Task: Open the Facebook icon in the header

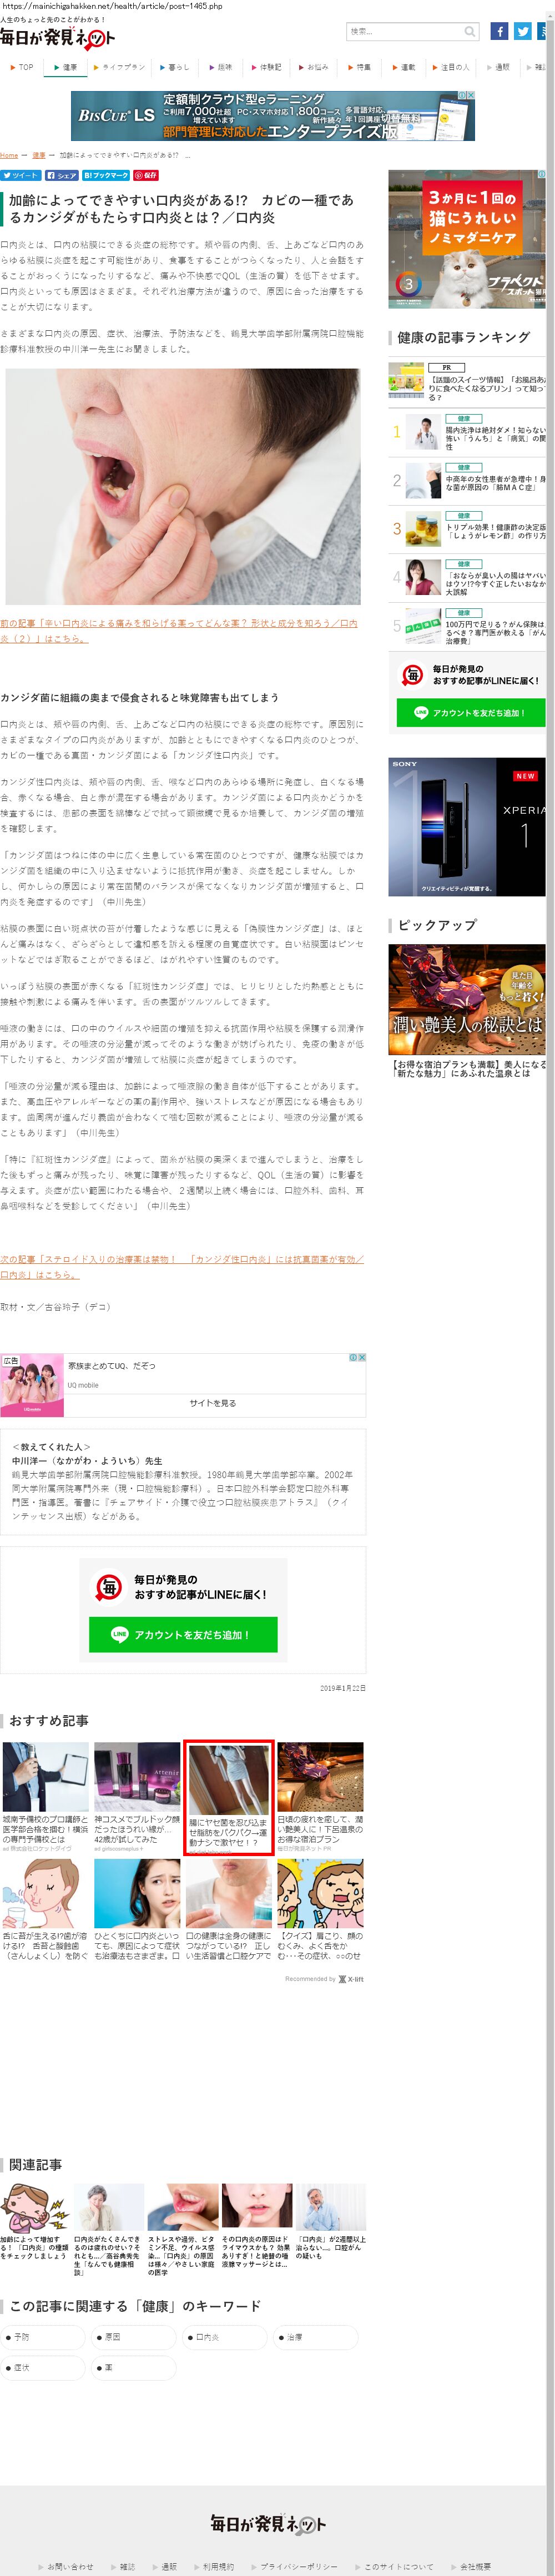Action: pos(499,31)
